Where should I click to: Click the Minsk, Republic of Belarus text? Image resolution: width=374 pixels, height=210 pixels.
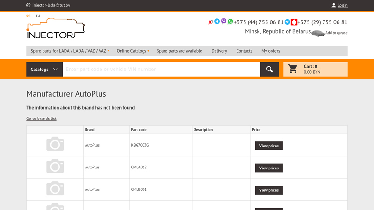pos(278,31)
